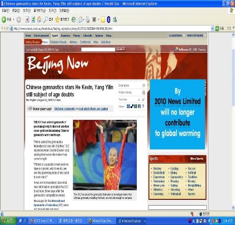Share article via Facebook icon

(x=139, y=106)
